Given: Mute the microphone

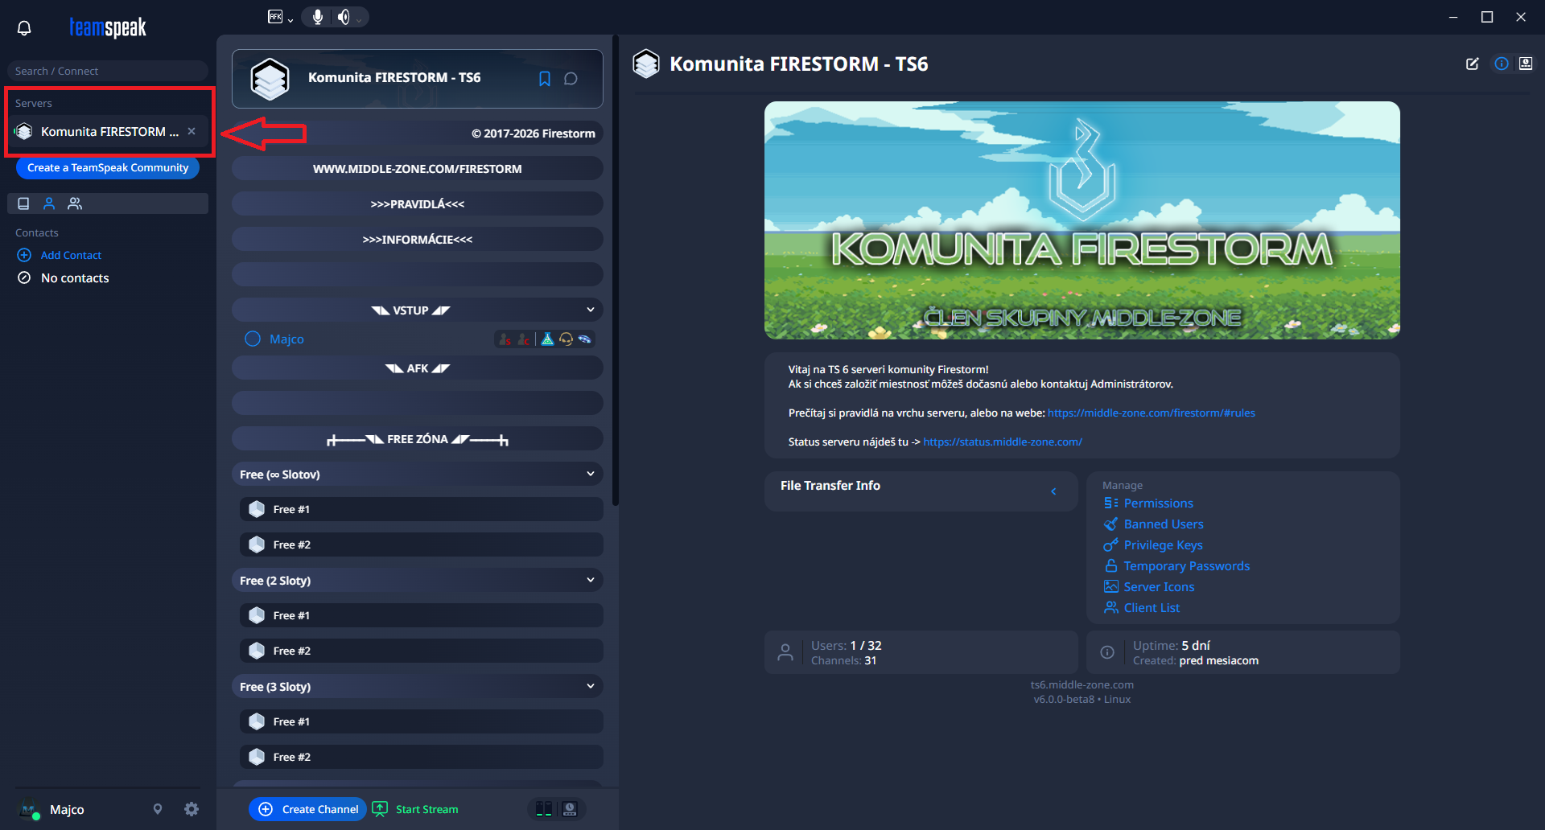Looking at the screenshot, I should (318, 17).
